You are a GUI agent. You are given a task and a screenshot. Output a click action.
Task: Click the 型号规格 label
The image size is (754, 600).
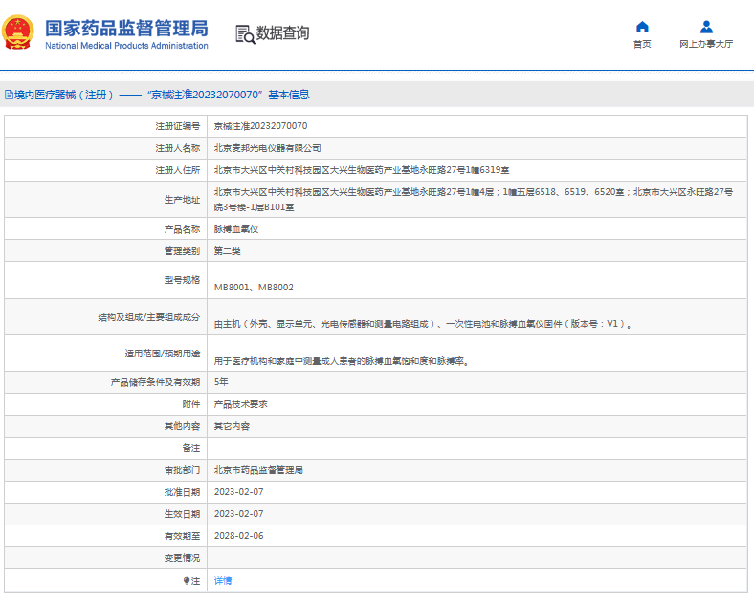182,280
